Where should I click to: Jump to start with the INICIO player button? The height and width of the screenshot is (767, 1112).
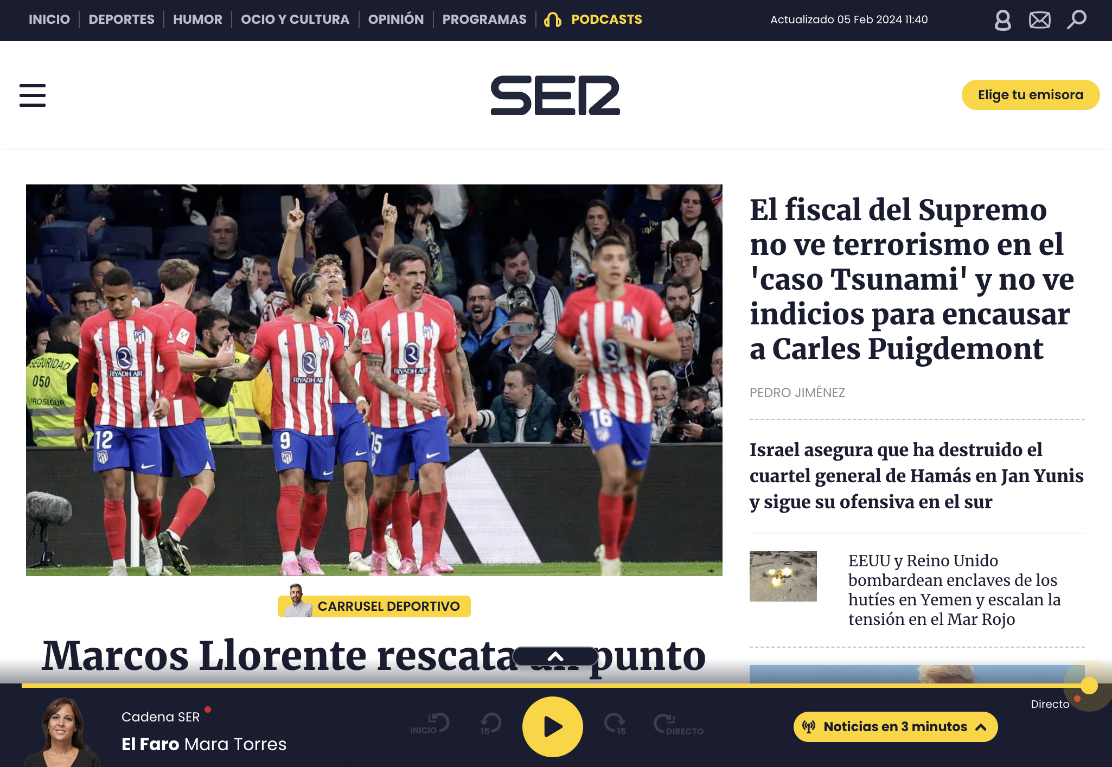click(x=430, y=724)
